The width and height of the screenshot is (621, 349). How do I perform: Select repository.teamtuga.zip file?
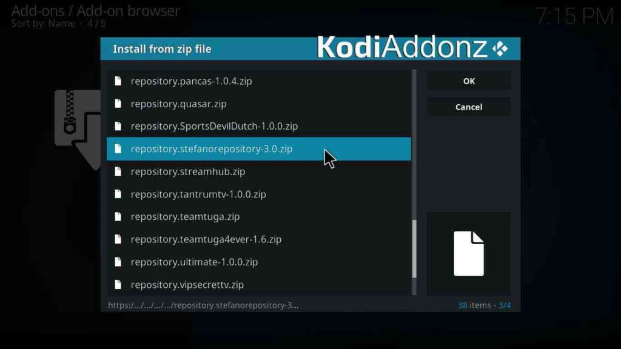point(259,217)
